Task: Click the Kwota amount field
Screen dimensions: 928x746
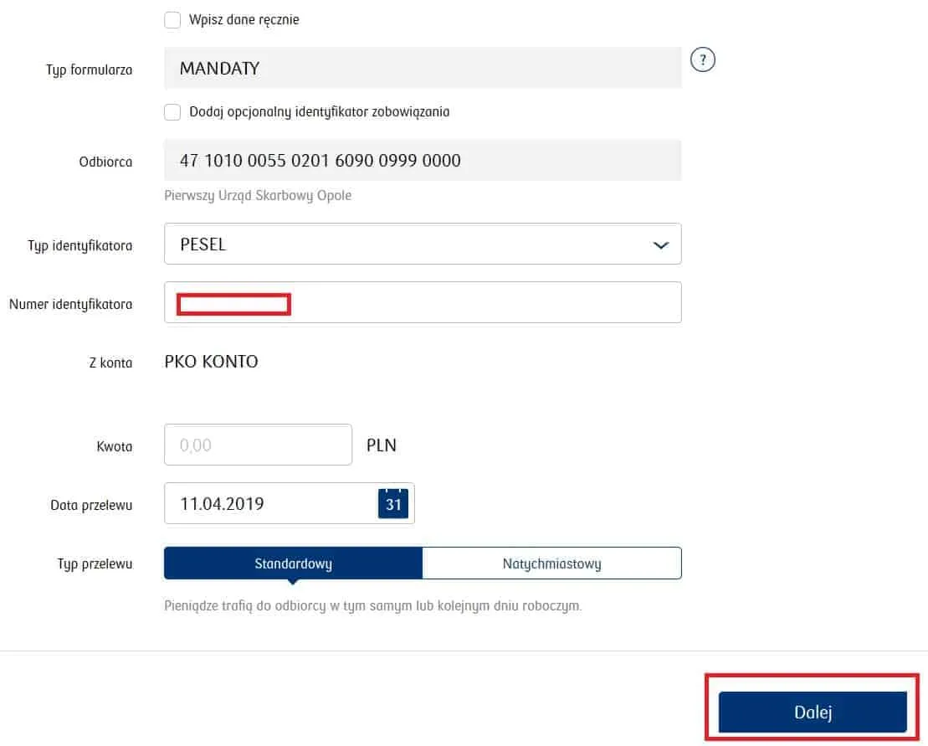Action: point(258,445)
